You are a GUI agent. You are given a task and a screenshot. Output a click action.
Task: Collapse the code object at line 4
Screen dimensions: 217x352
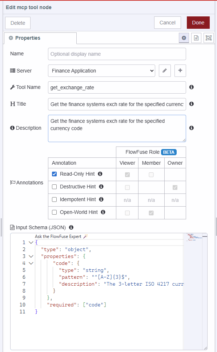(31, 263)
